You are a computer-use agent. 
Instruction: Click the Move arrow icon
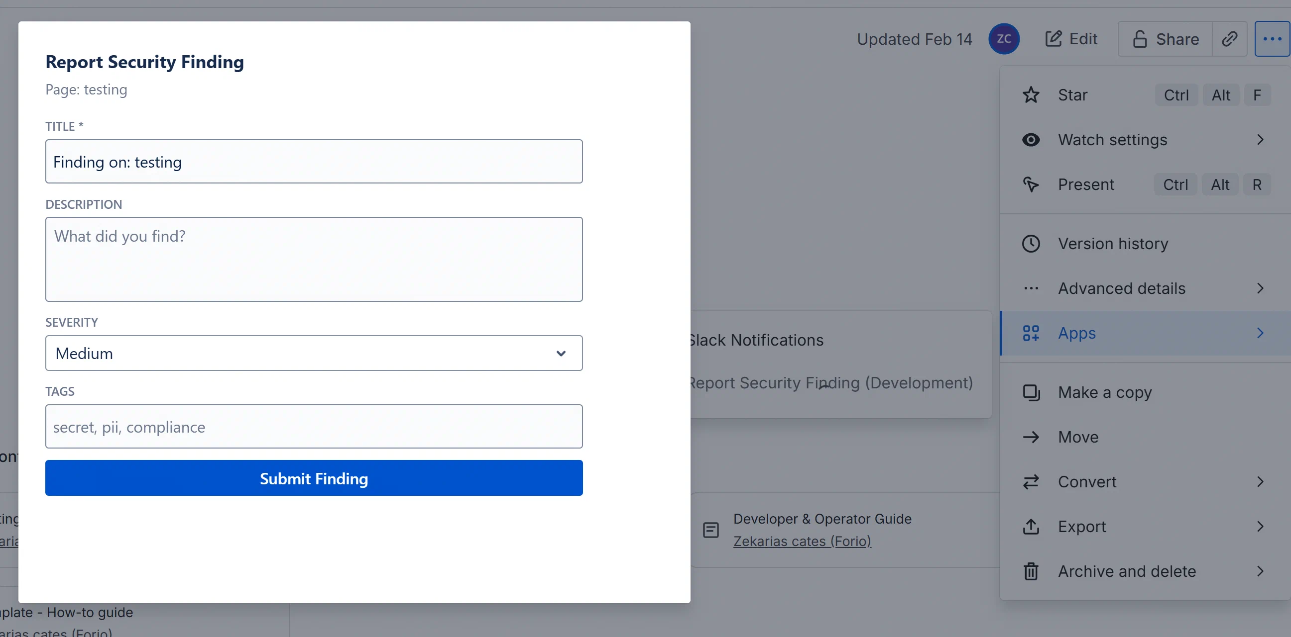(x=1031, y=437)
